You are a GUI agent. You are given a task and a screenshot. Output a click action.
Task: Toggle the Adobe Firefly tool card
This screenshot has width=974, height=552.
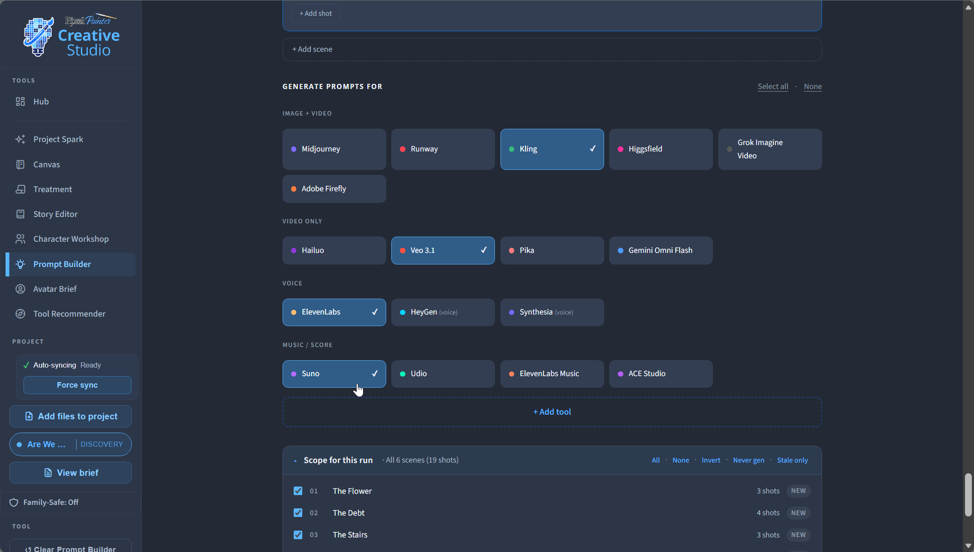tap(334, 189)
